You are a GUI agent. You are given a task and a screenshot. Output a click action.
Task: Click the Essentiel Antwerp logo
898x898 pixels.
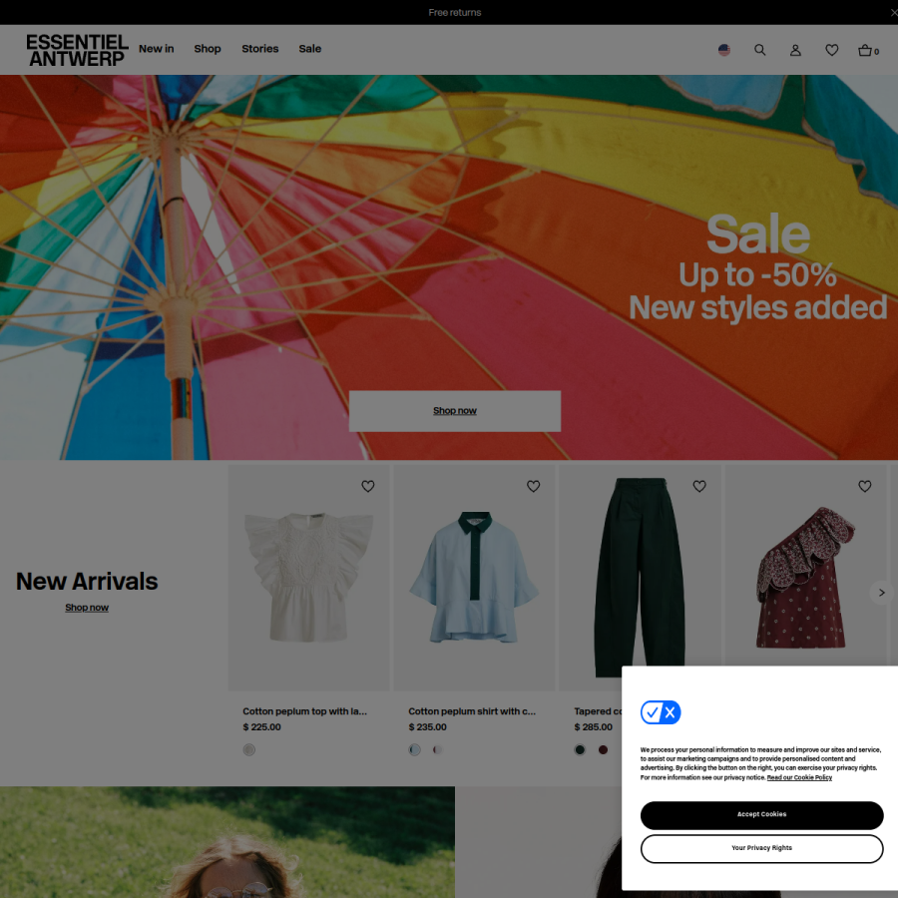pyautogui.click(x=77, y=51)
